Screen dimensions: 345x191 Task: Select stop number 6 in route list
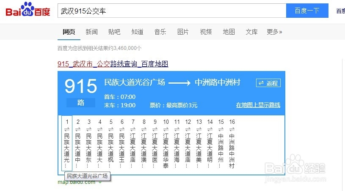coord(122,143)
